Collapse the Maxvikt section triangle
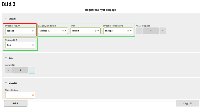 click(x=6, y=83)
